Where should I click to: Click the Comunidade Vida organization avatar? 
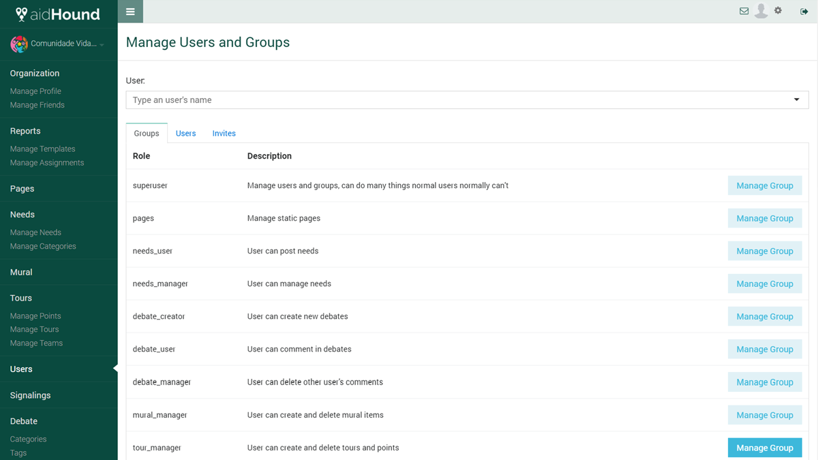click(x=19, y=44)
